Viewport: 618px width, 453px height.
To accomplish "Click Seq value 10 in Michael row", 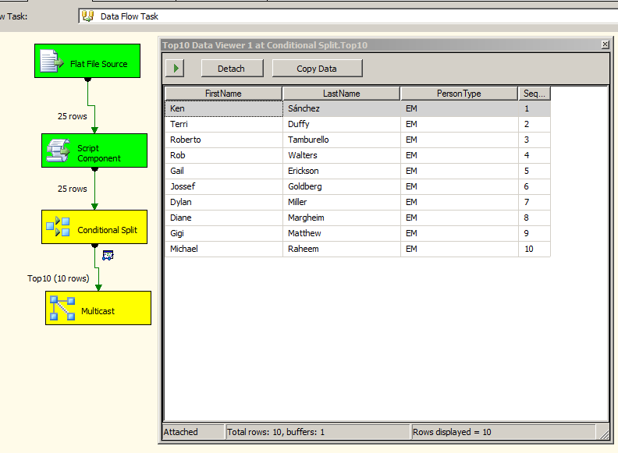I will coord(535,249).
